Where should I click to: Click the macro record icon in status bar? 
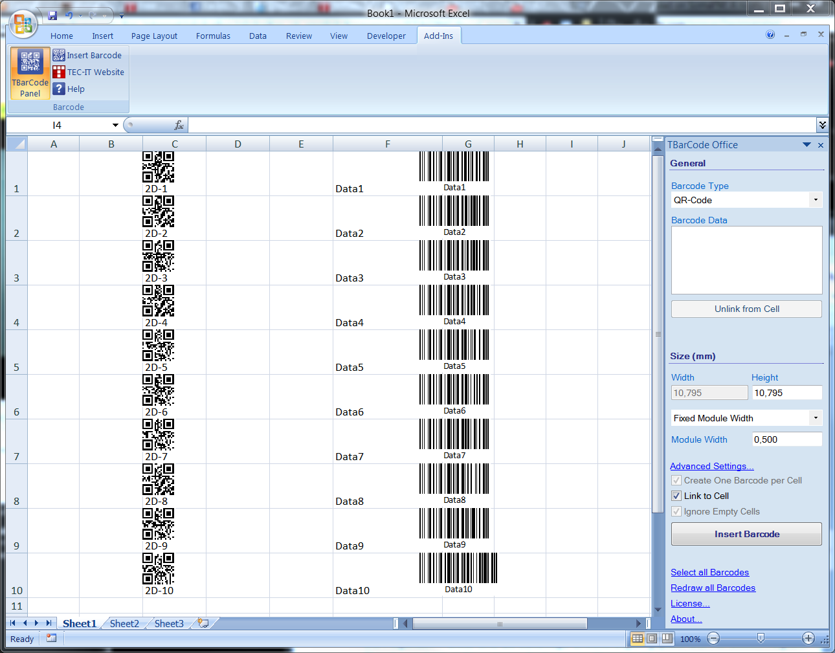click(x=51, y=638)
